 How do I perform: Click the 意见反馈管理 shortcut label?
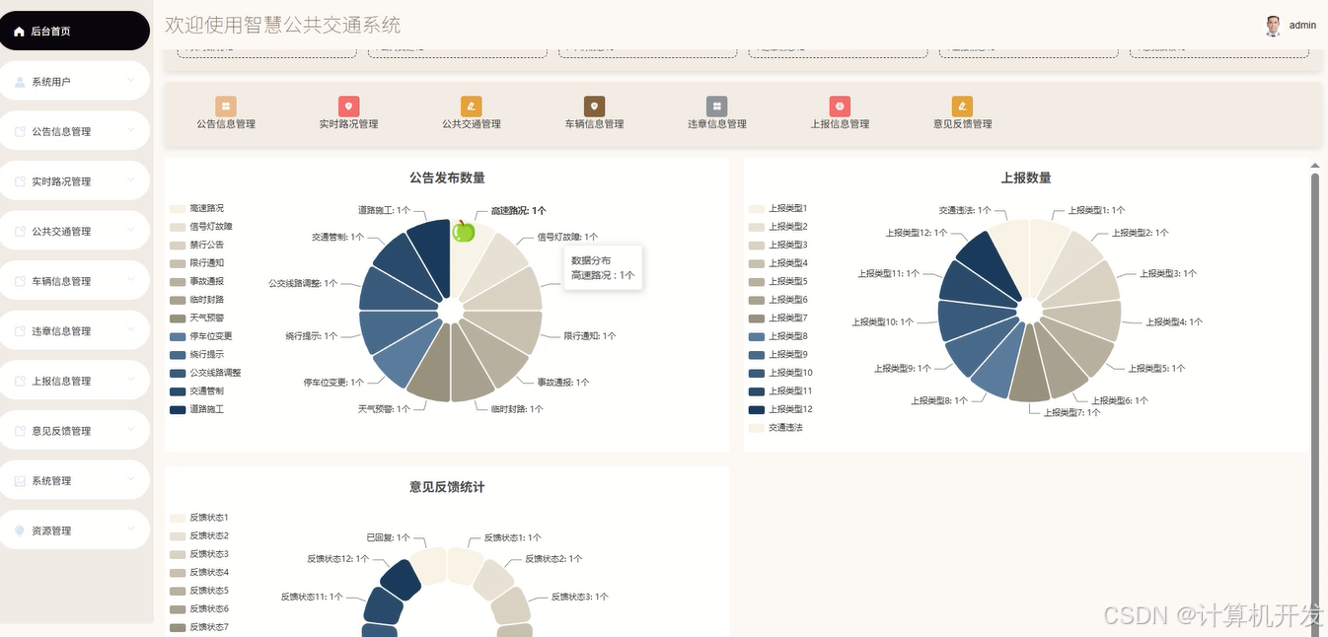pyautogui.click(x=963, y=124)
